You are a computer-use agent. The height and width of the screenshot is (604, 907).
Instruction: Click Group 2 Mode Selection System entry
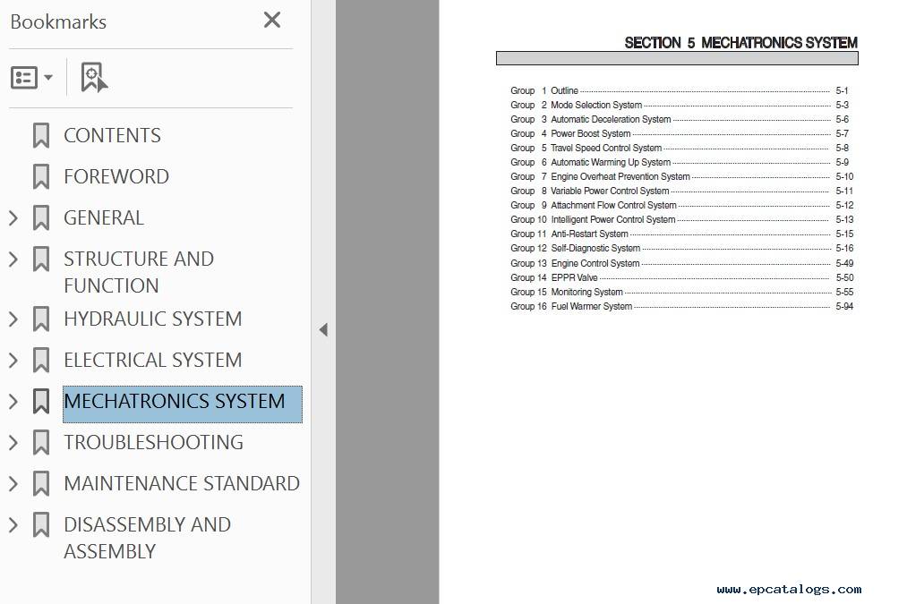(679, 106)
